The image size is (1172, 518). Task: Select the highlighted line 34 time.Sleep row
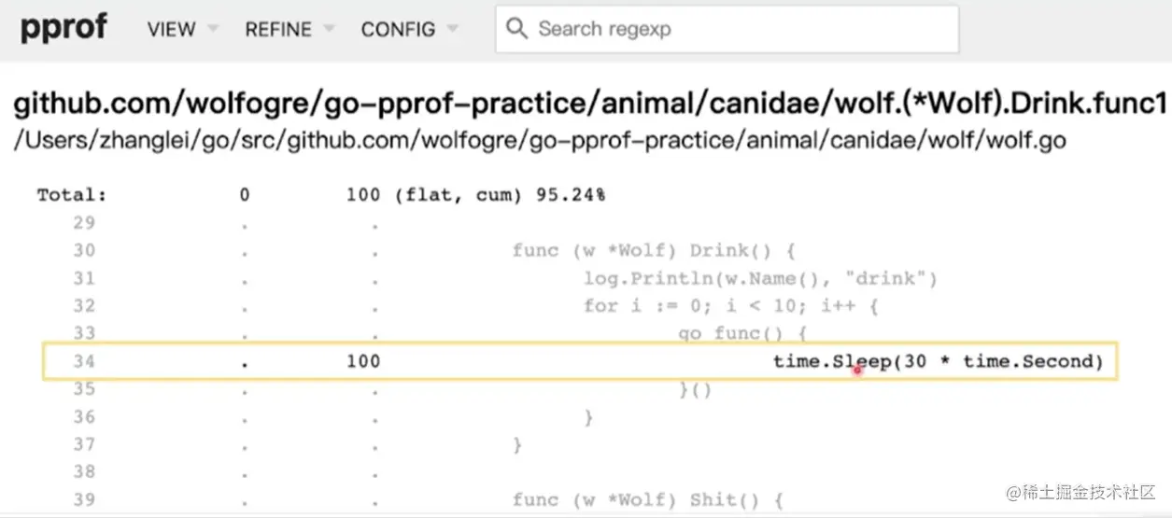pyautogui.click(x=579, y=360)
